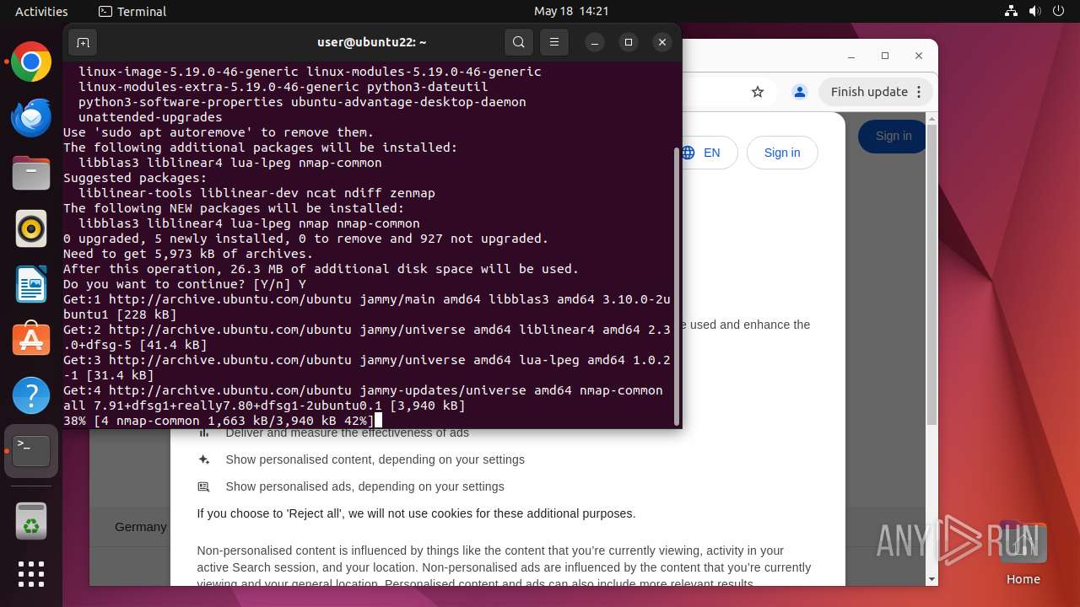Open the Help icon in dock
This screenshot has width=1080, height=607.
tap(31, 395)
